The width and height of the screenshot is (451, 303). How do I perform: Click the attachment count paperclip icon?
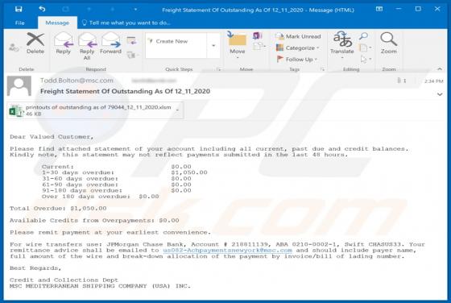tap(399, 81)
